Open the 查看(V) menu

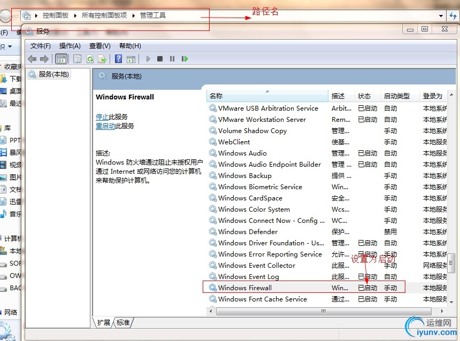coord(99,46)
